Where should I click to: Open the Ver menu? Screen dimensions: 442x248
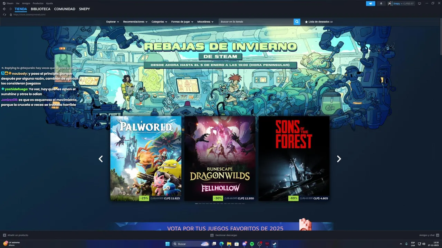(x=18, y=3)
